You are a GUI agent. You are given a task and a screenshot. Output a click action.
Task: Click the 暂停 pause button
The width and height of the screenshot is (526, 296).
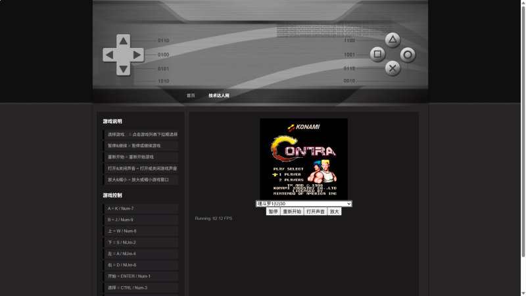[273, 211]
